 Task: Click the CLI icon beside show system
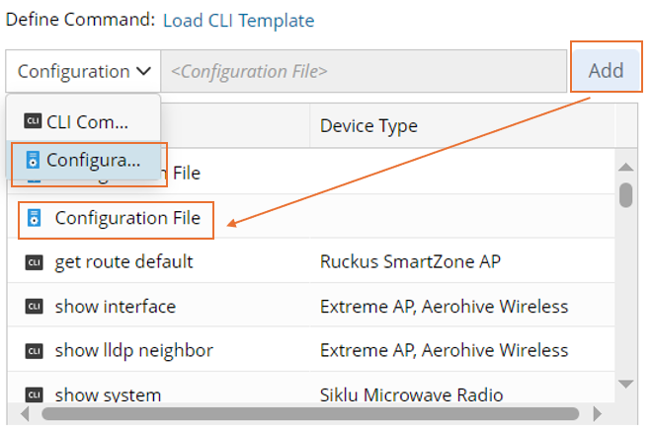click(35, 395)
